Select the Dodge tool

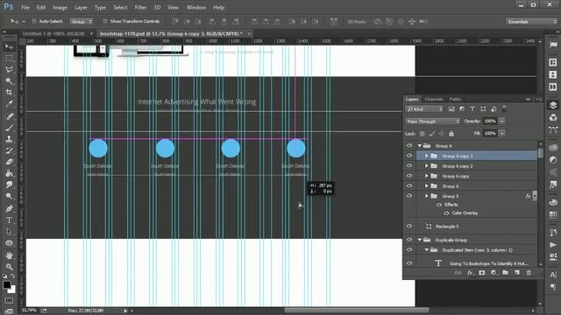9,196
